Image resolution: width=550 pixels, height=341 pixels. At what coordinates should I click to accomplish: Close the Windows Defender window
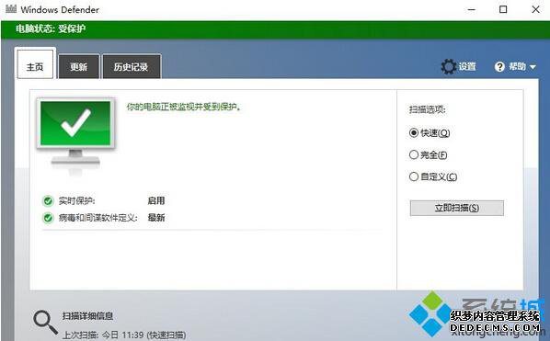click(x=535, y=9)
